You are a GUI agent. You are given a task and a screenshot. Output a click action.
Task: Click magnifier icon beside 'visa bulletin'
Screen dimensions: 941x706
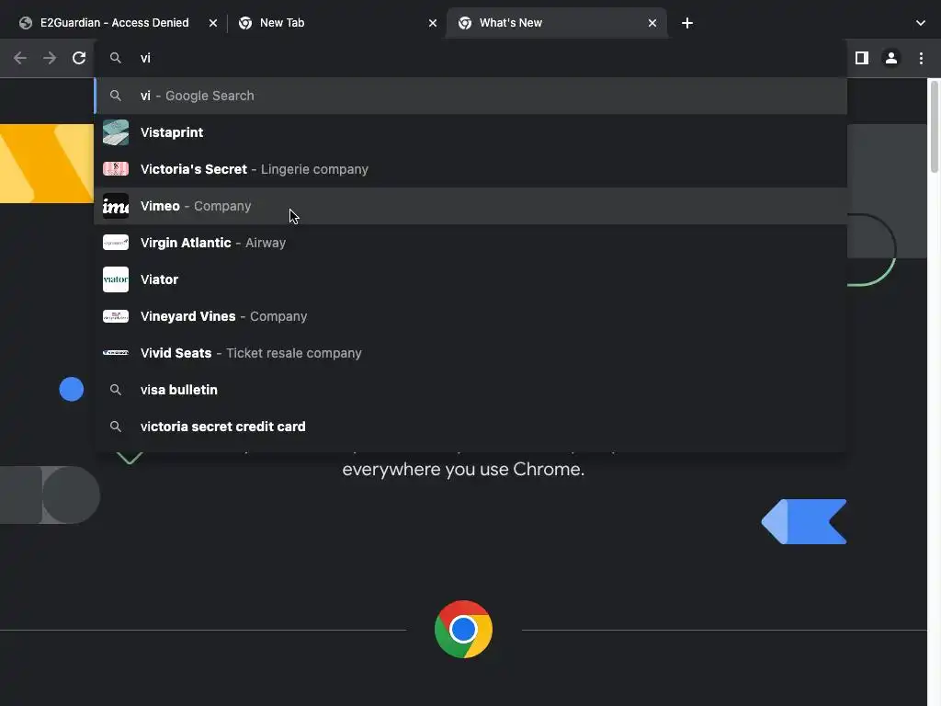point(116,390)
